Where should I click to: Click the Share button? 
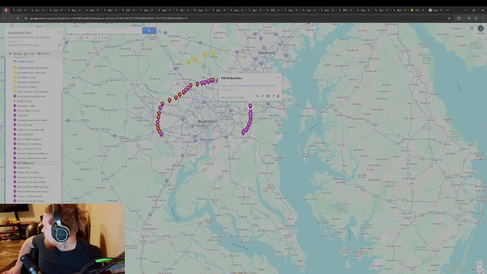[29, 54]
